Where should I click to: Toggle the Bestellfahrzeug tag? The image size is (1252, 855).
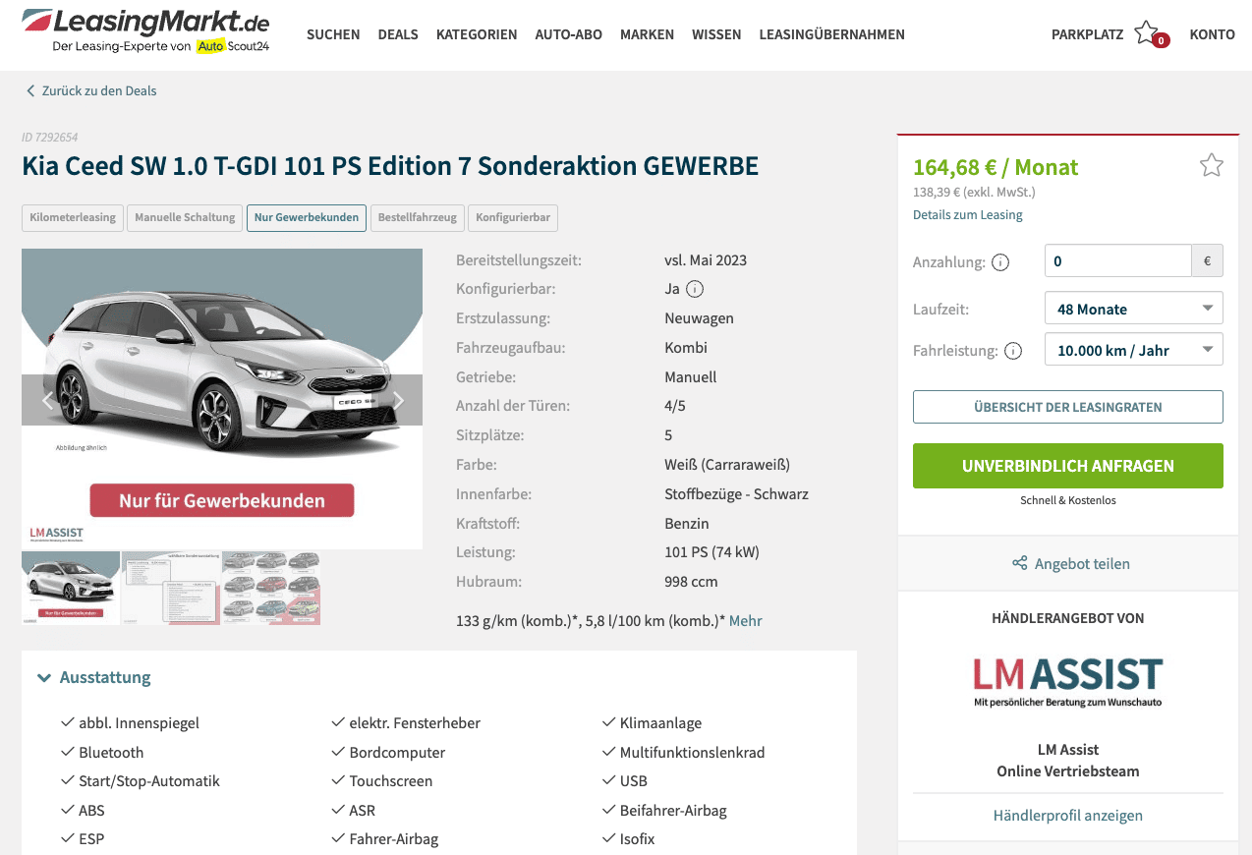[x=418, y=217]
